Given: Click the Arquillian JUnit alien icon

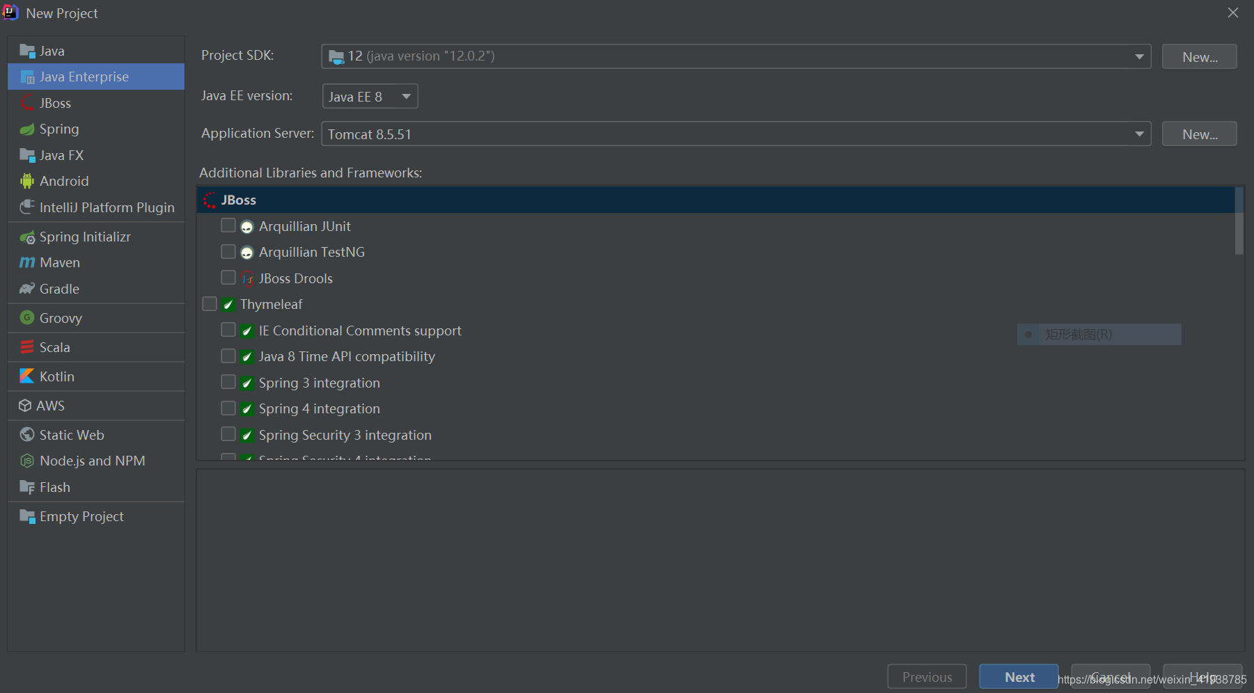Looking at the screenshot, I should 247,227.
